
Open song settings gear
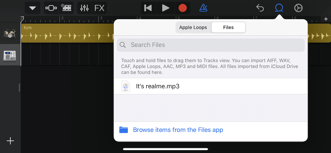pos(298,8)
